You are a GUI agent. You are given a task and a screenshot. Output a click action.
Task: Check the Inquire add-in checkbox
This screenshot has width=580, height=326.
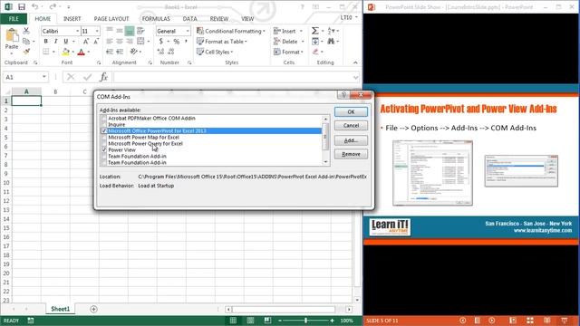pos(103,125)
